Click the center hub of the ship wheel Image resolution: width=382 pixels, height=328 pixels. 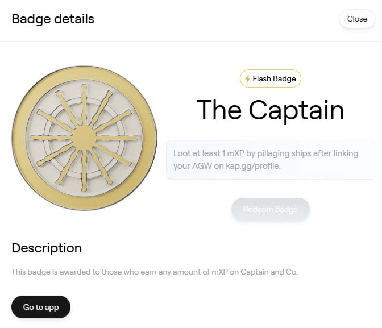(x=84, y=138)
